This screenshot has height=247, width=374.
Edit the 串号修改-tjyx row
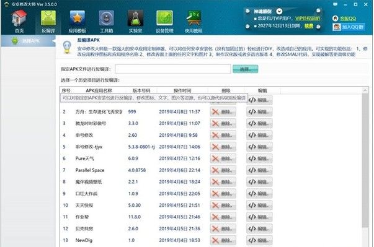coord(259,147)
